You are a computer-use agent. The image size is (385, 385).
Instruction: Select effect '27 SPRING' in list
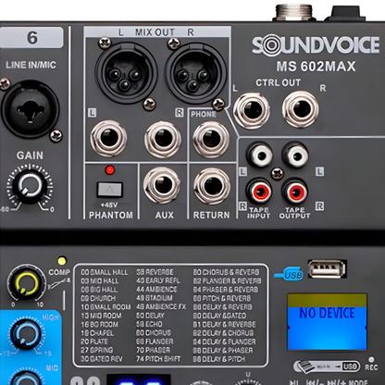click(x=97, y=351)
